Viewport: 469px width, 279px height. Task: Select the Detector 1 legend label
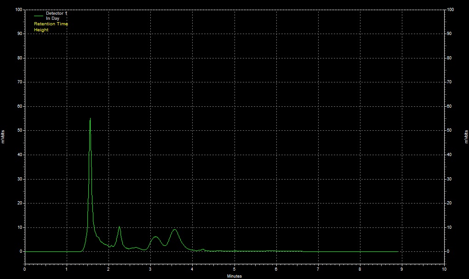click(x=57, y=13)
